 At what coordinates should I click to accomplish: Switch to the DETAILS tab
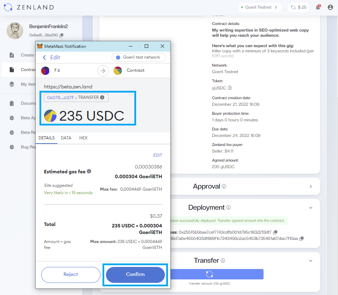click(46, 138)
